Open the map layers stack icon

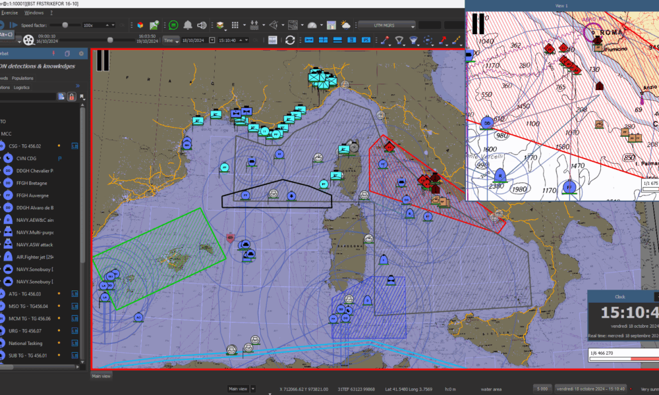click(220, 25)
